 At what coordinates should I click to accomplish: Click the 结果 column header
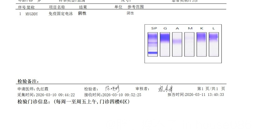click(83, 7)
